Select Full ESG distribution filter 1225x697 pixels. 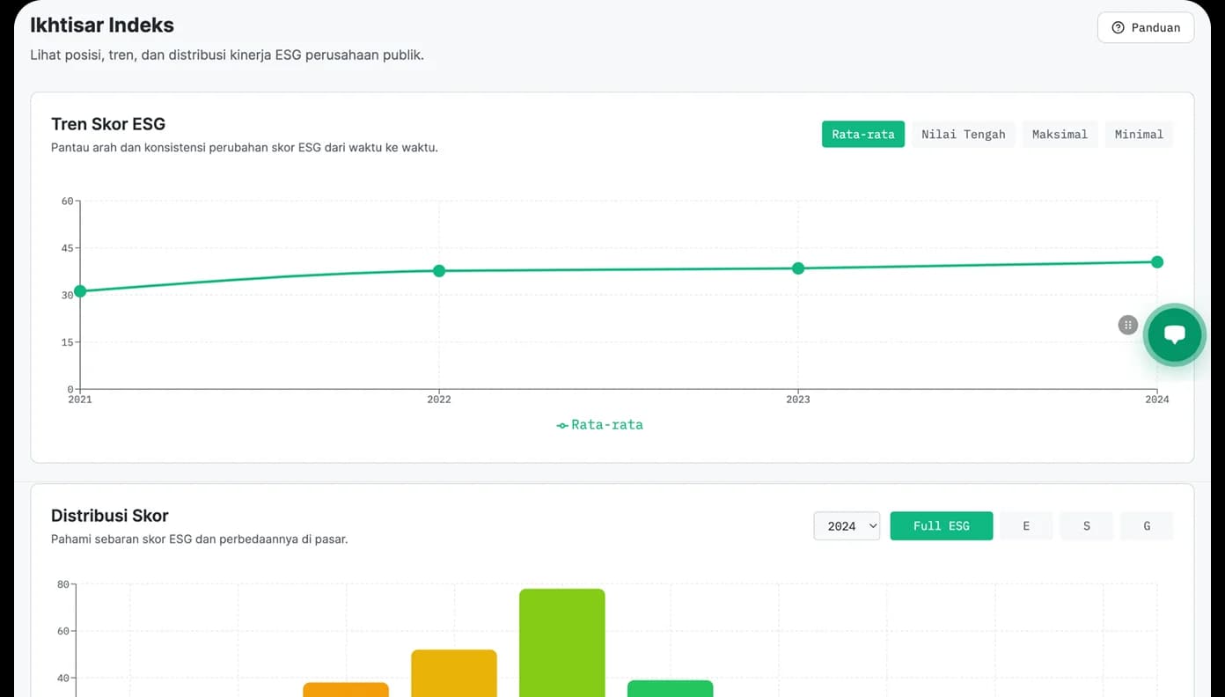pyautogui.click(x=942, y=525)
